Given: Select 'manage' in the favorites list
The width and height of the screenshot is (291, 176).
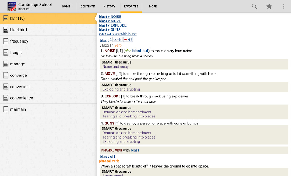Looking at the screenshot, I should pyautogui.click(x=48, y=64).
